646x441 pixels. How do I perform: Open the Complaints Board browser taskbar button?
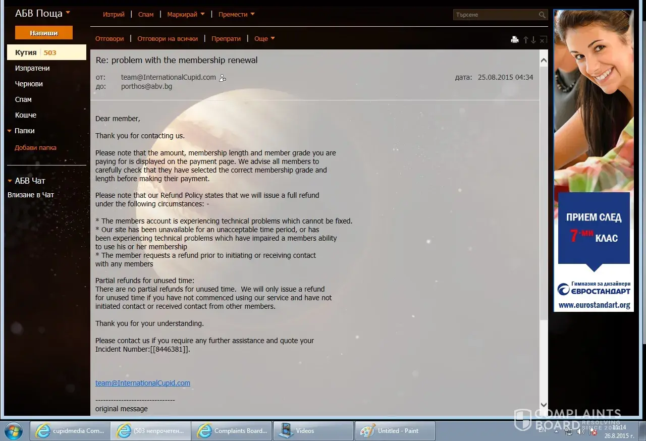click(233, 431)
